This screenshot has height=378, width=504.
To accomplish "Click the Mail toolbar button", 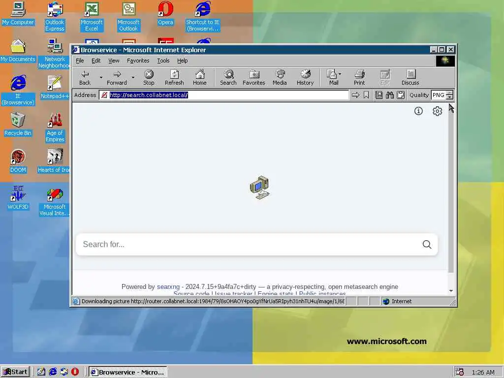I will pos(332,77).
